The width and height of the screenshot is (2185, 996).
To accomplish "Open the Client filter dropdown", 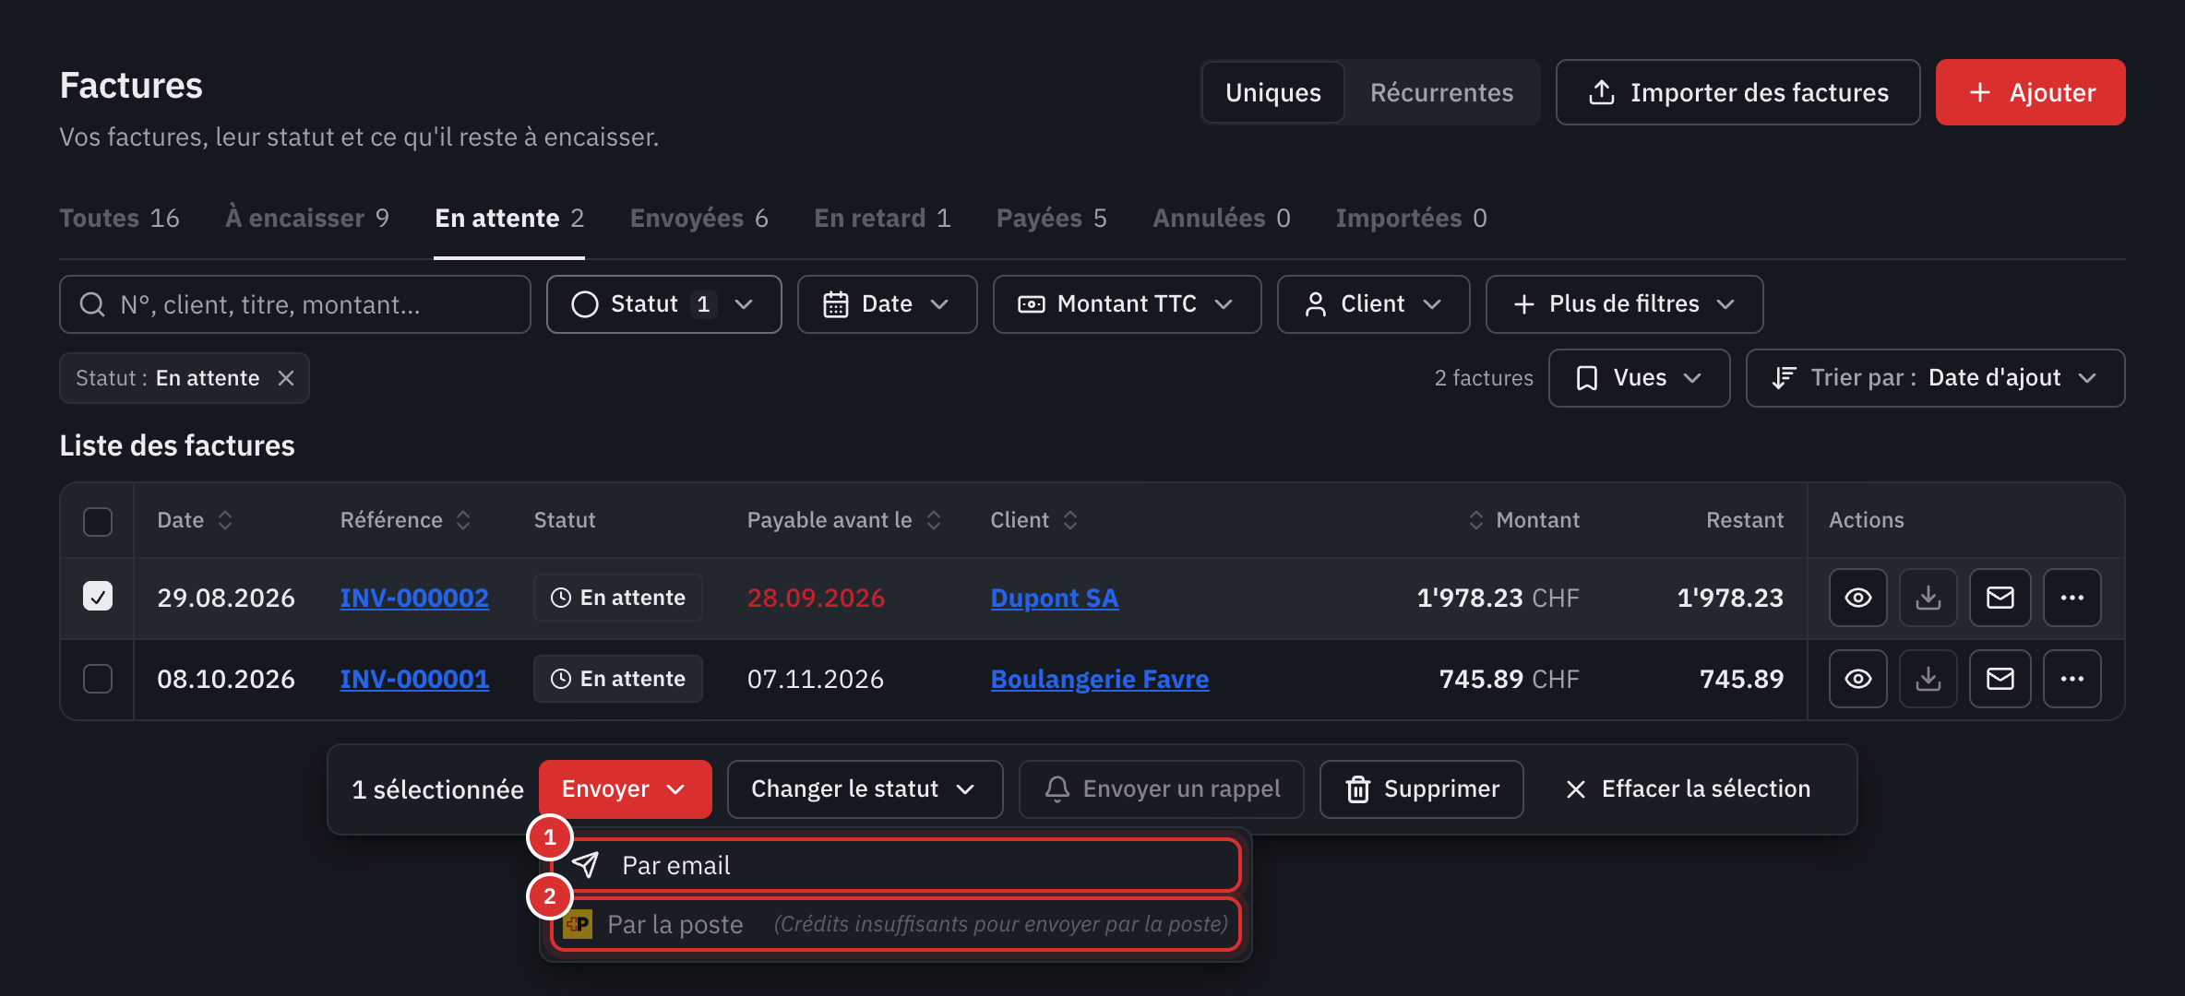I will click(1373, 304).
